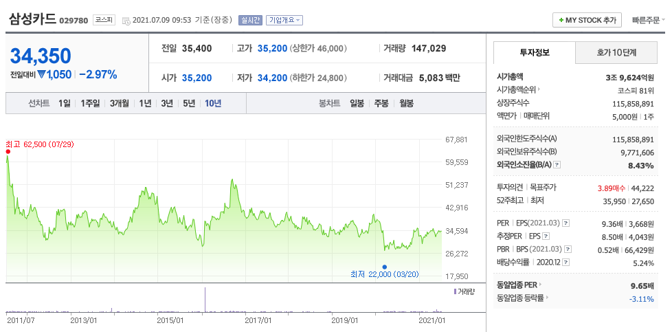Click the 전일 35,400 previous close value

pyautogui.click(x=197, y=49)
